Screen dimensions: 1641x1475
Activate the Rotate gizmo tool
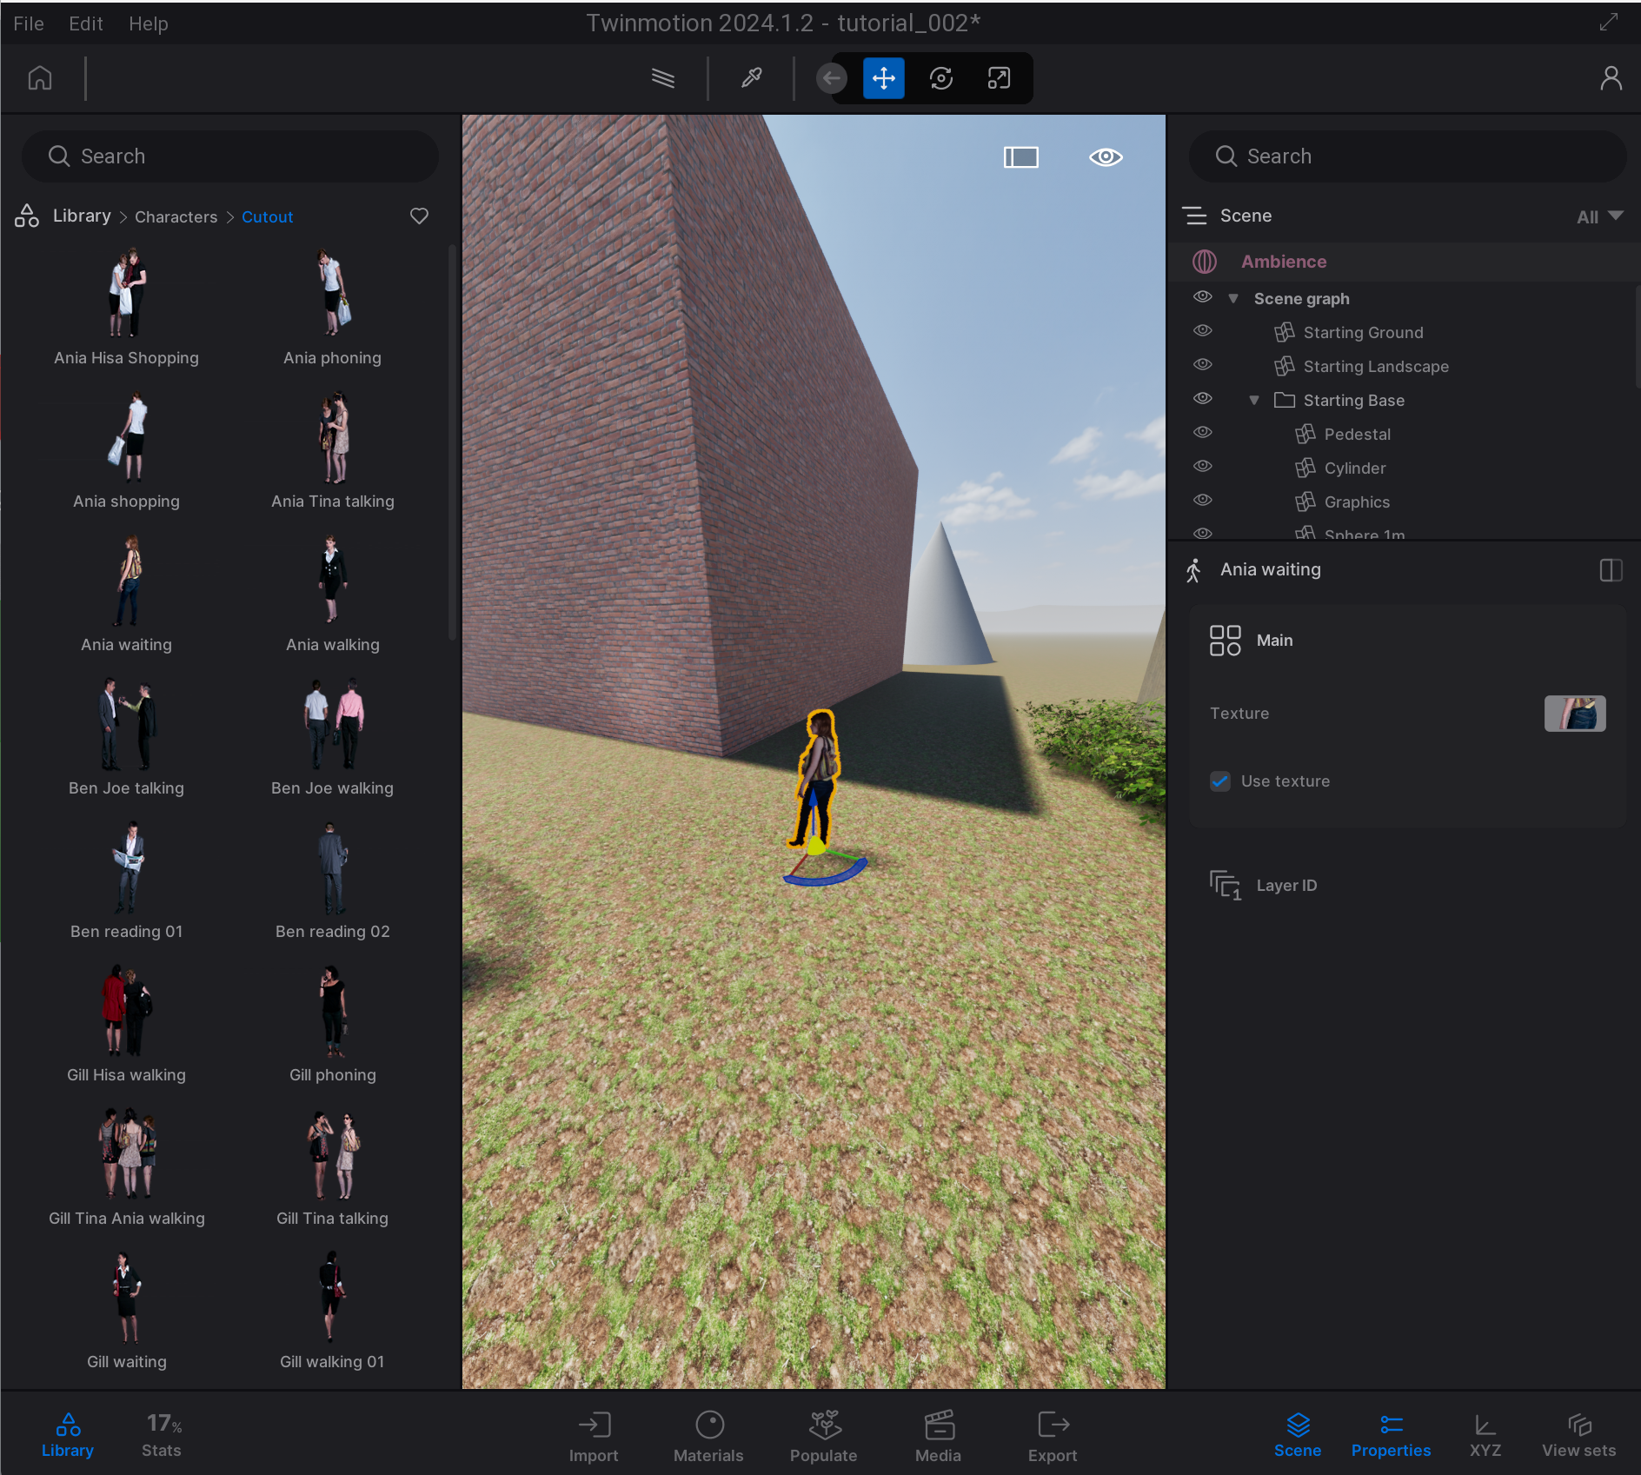[x=940, y=78]
